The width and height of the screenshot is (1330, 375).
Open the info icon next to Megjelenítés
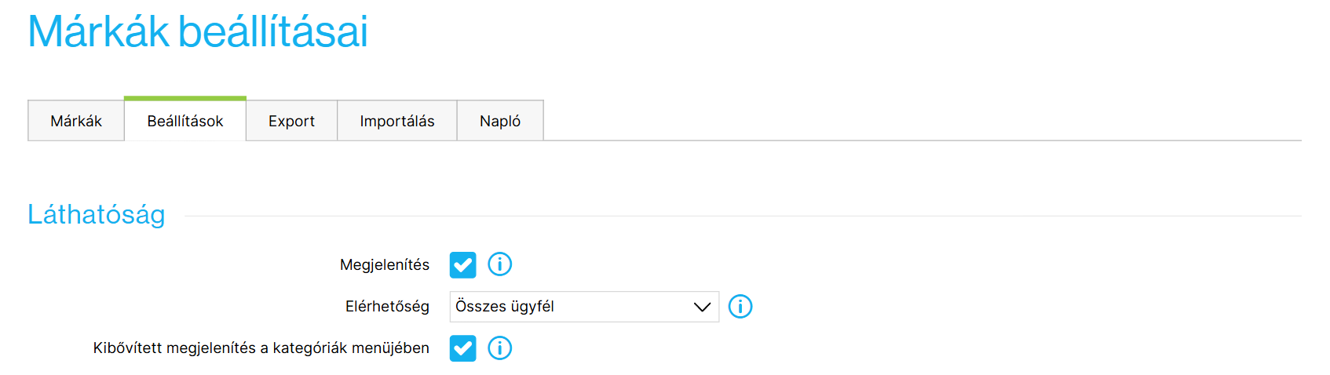click(499, 264)
